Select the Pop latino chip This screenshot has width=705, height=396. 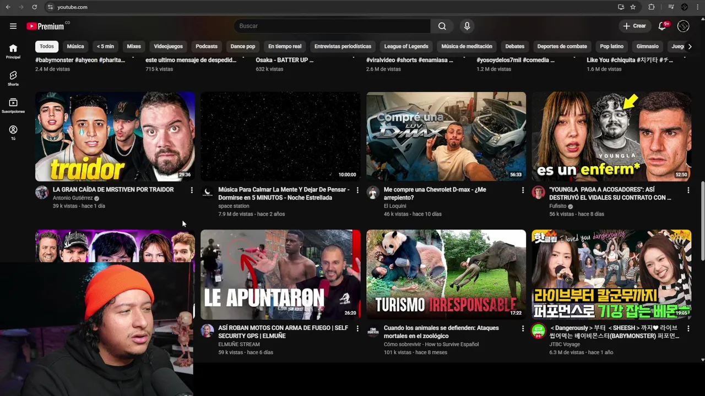click(x=611, y=47)
